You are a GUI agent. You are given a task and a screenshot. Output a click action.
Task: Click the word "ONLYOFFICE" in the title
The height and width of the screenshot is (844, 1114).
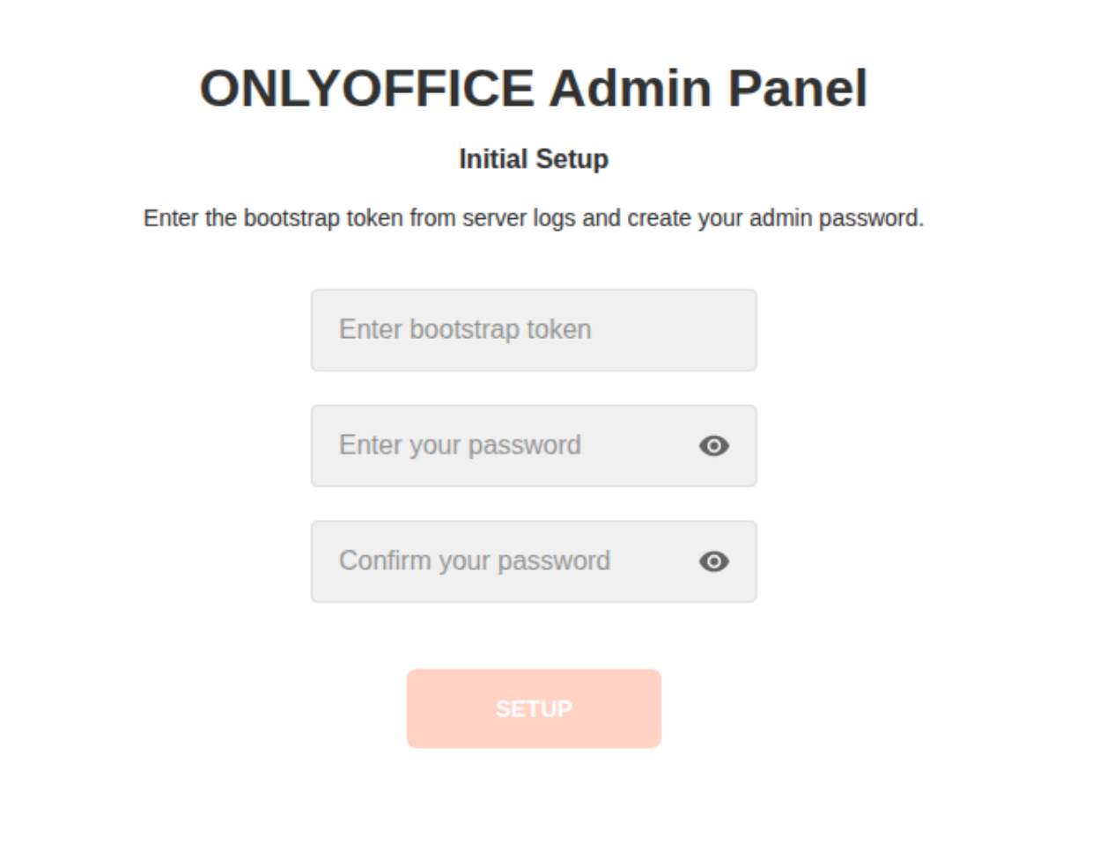(366, 88)
